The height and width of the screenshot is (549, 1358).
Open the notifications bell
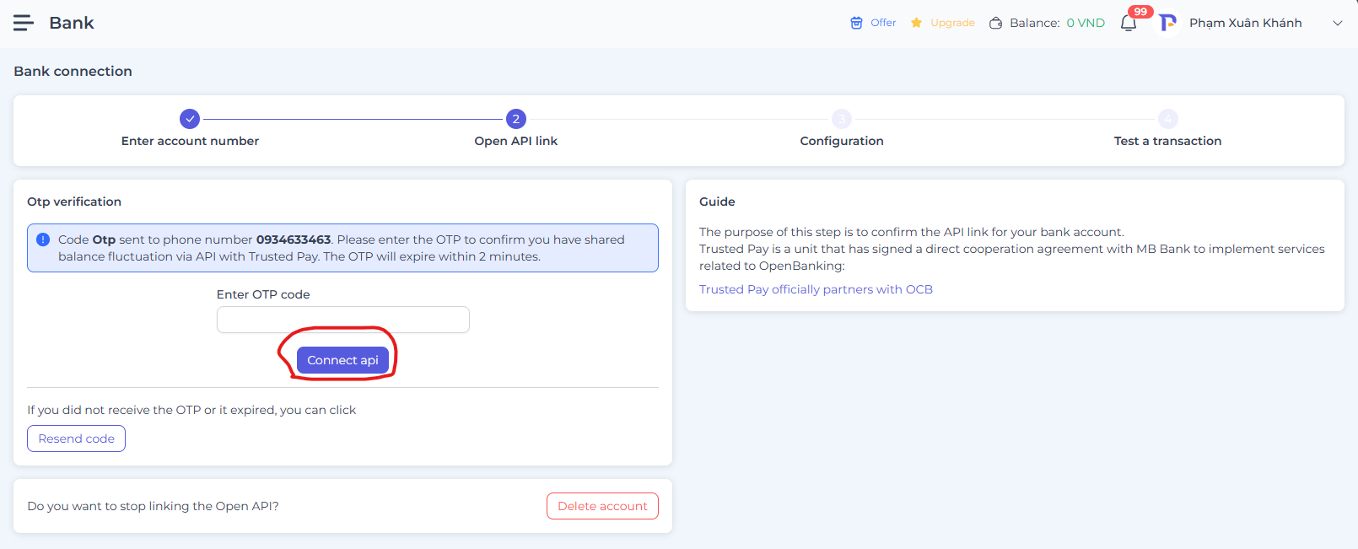click(1129, 23)
